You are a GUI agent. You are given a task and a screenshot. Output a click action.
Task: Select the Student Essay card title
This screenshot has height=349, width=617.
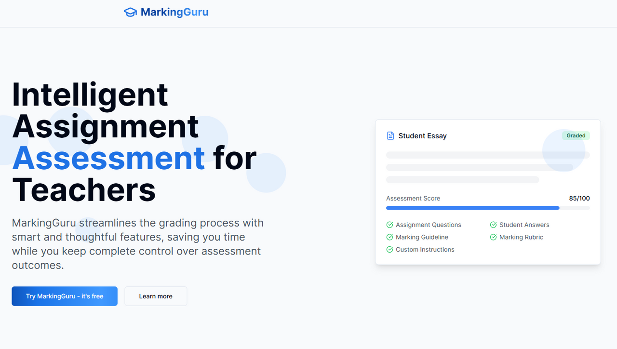[x=422, y=136]
